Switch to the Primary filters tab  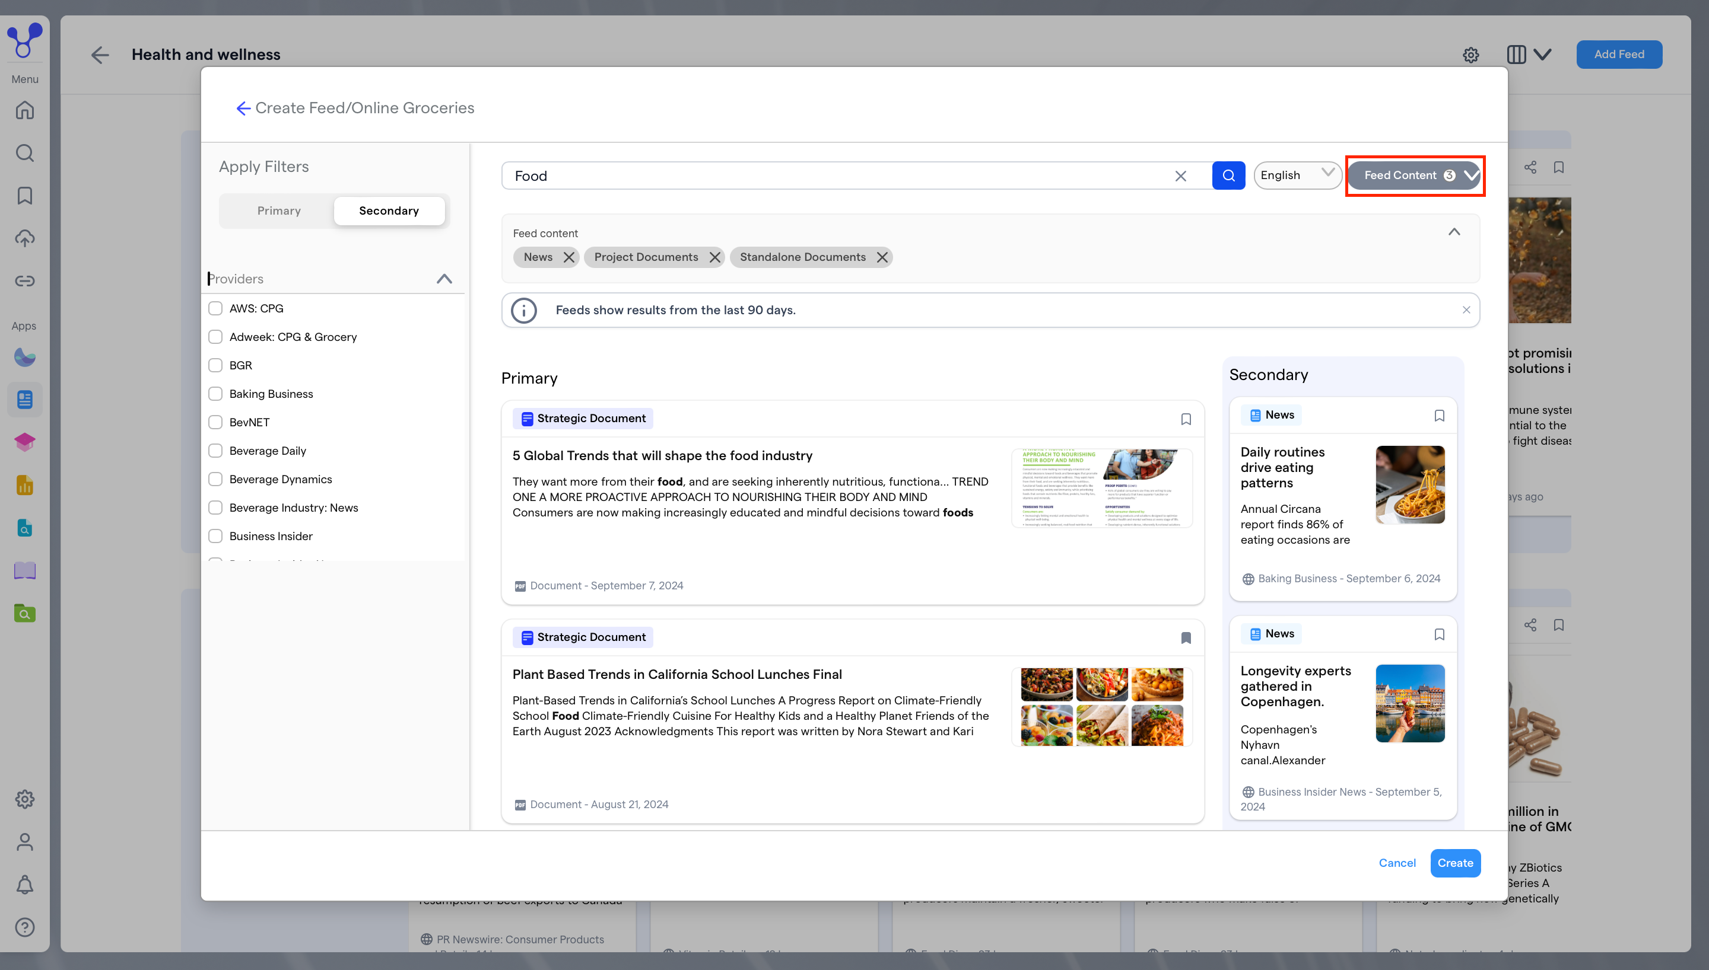(279, 210)
